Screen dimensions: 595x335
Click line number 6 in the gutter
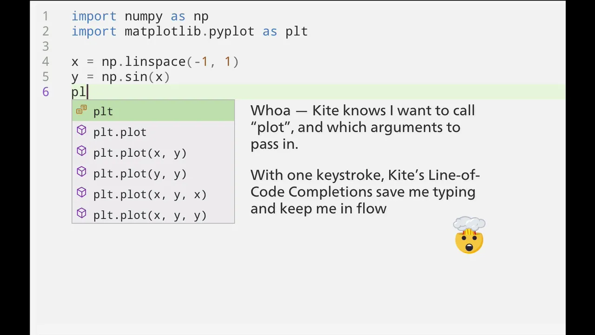tap(46, 92)
